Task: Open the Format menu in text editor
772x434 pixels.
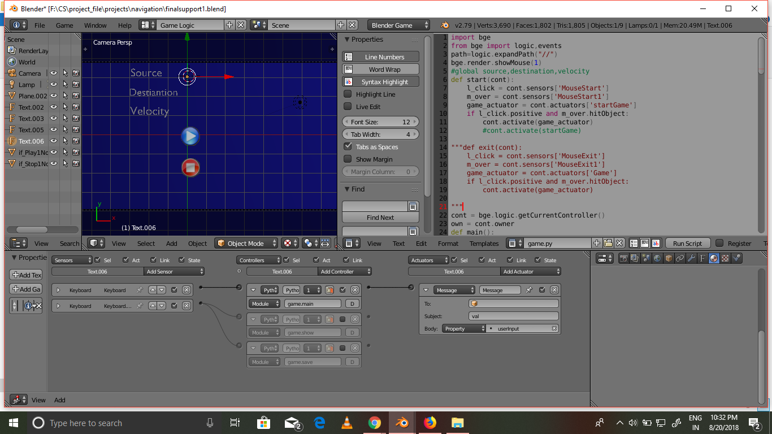Action: point(448,244)
